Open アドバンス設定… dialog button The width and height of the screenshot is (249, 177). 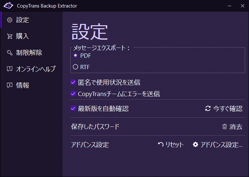(x=217, y=145)
